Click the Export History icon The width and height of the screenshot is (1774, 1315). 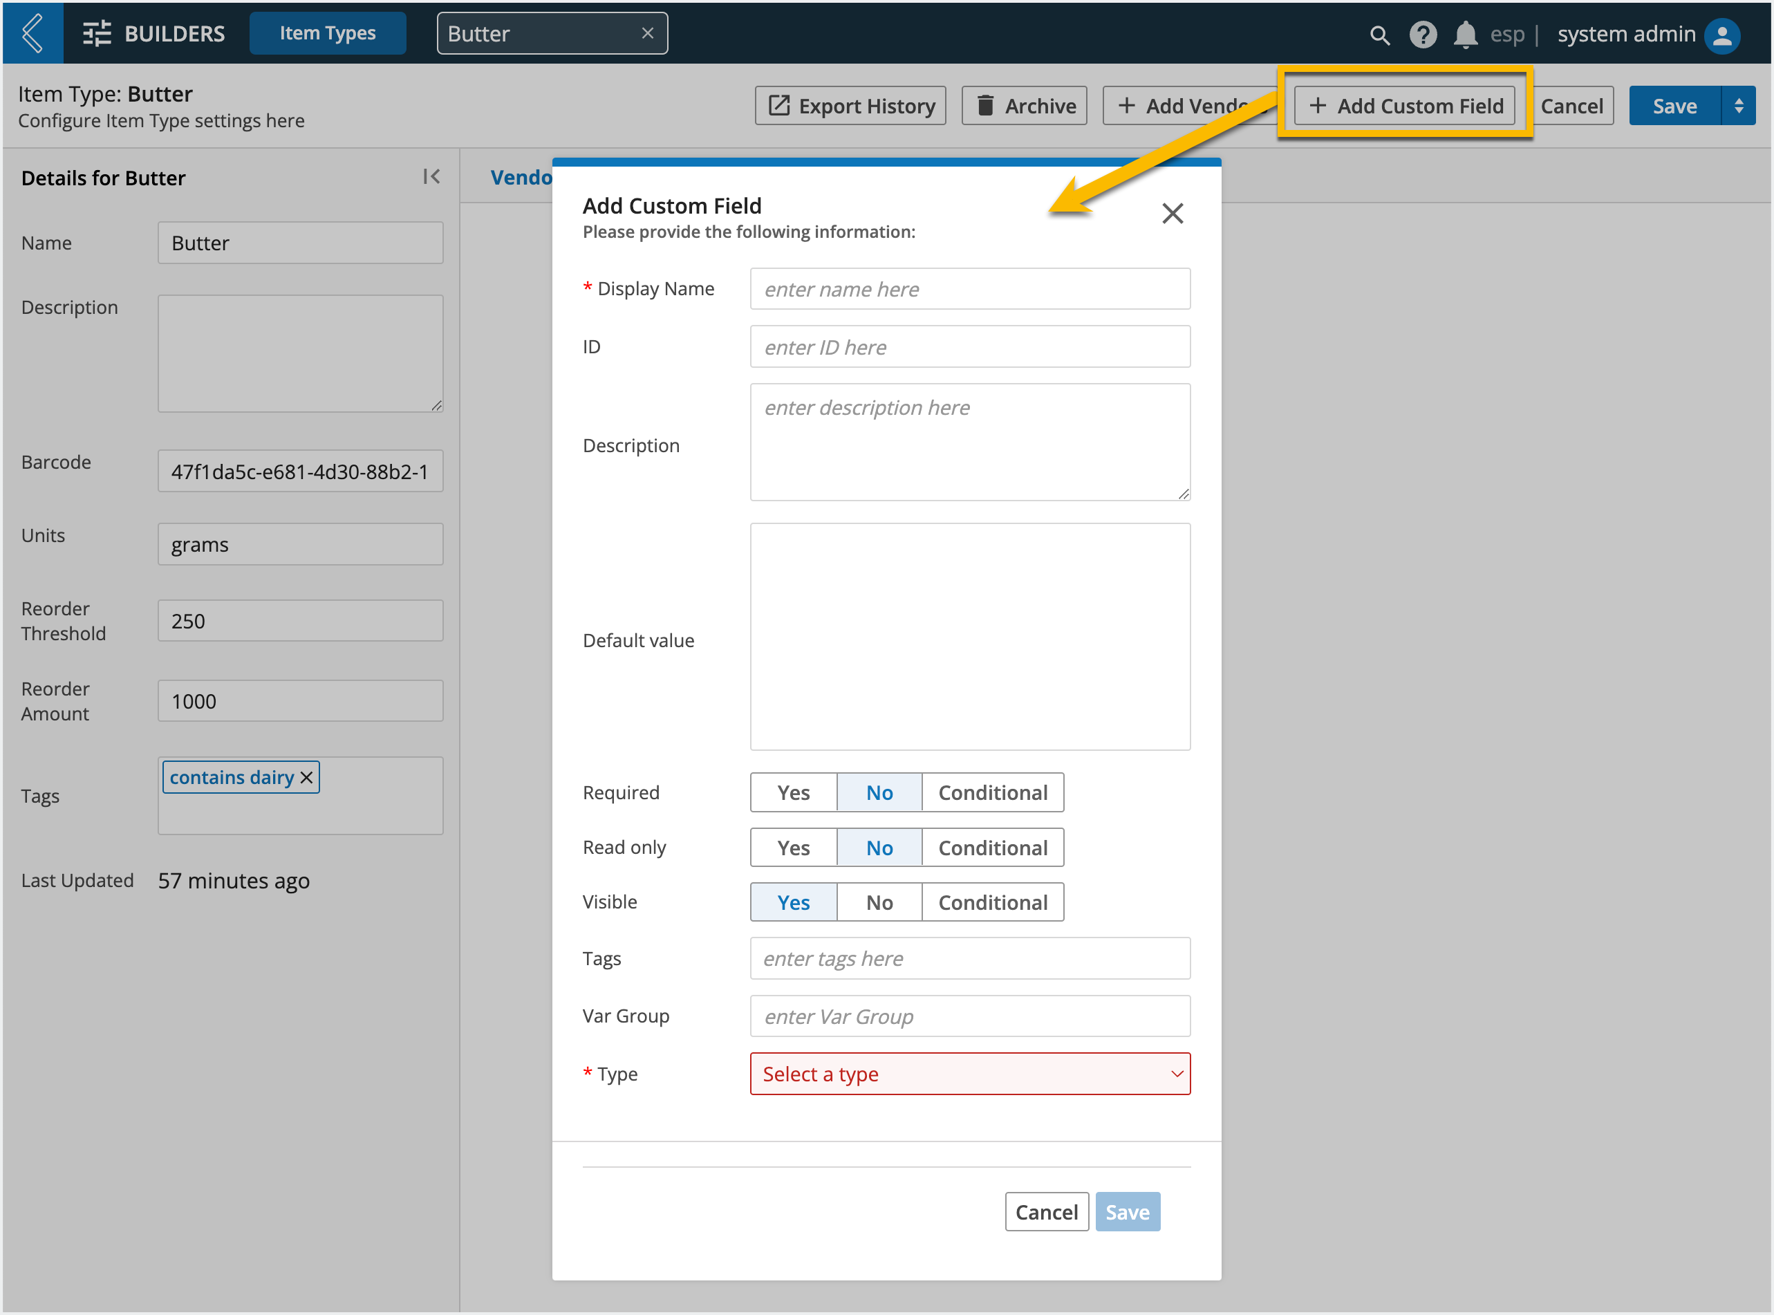click(778, 106)
